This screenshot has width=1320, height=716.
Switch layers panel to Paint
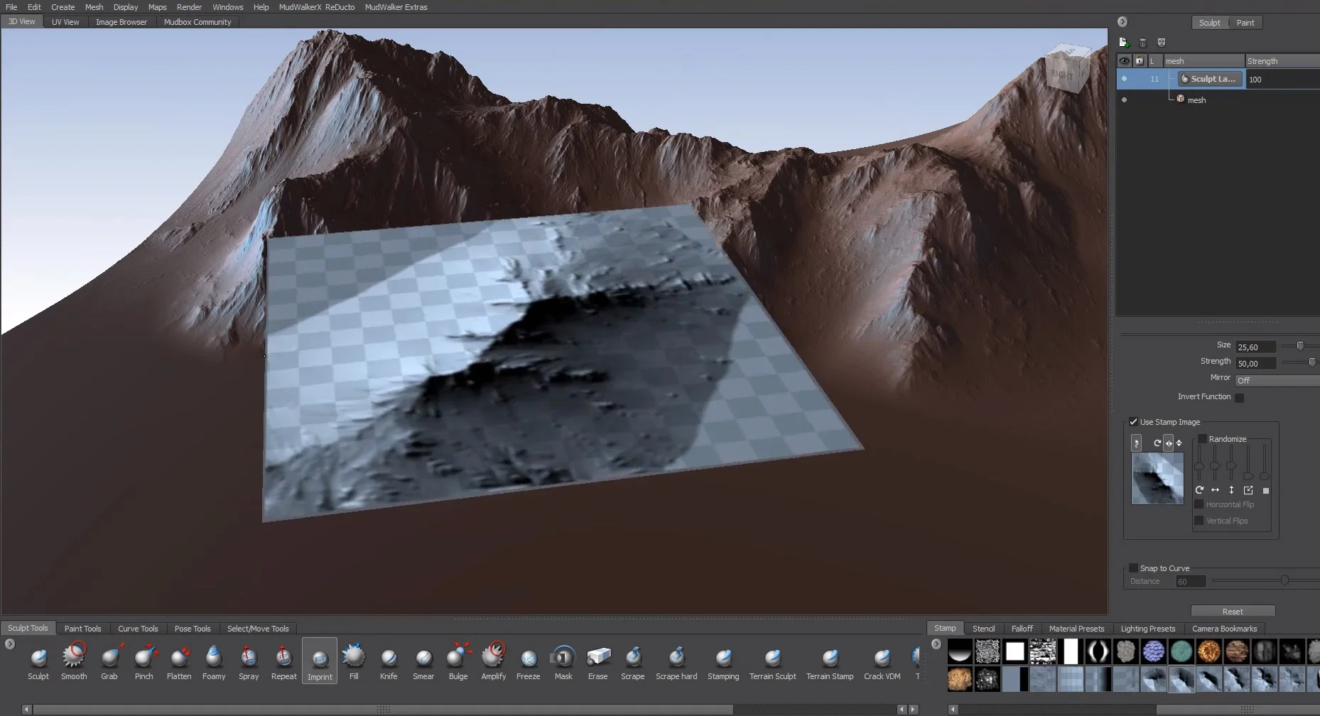coord(1245,23)
